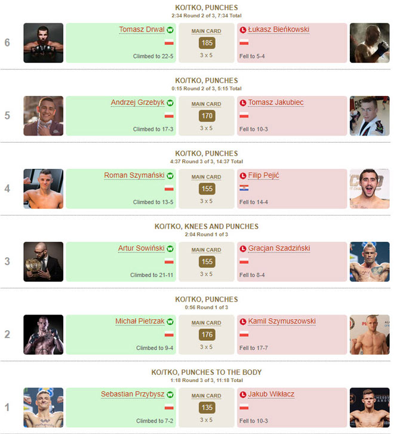394x434 pixels.
Task: Visit Michał Pietrzak's profile link
Action: click(140, 322)
